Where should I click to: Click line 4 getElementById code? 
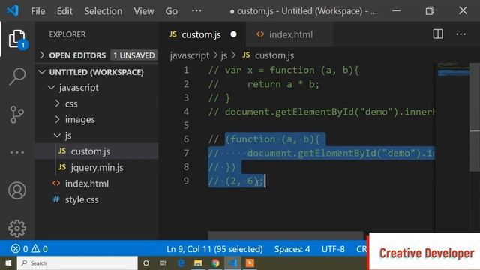click(x=322, y=112)
